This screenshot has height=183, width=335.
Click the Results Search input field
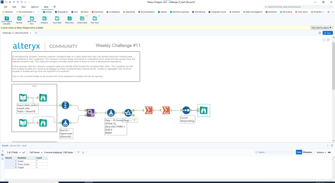tap(275, 152)
